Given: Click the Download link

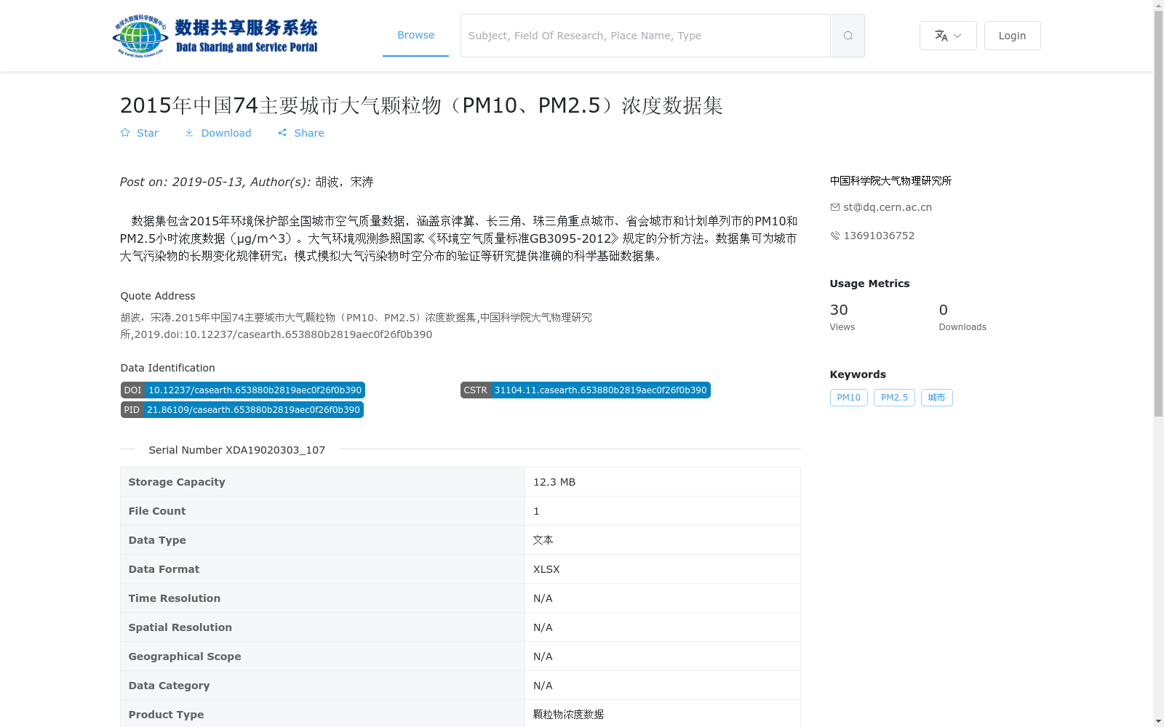Looking at the screenshot, I should point(226,133).
